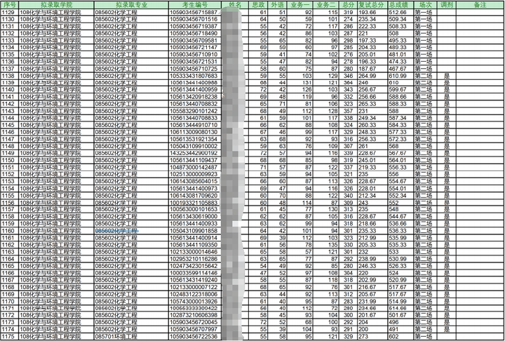Click the 外语 column header
505x341 pixels.
[x=277, y=5]
